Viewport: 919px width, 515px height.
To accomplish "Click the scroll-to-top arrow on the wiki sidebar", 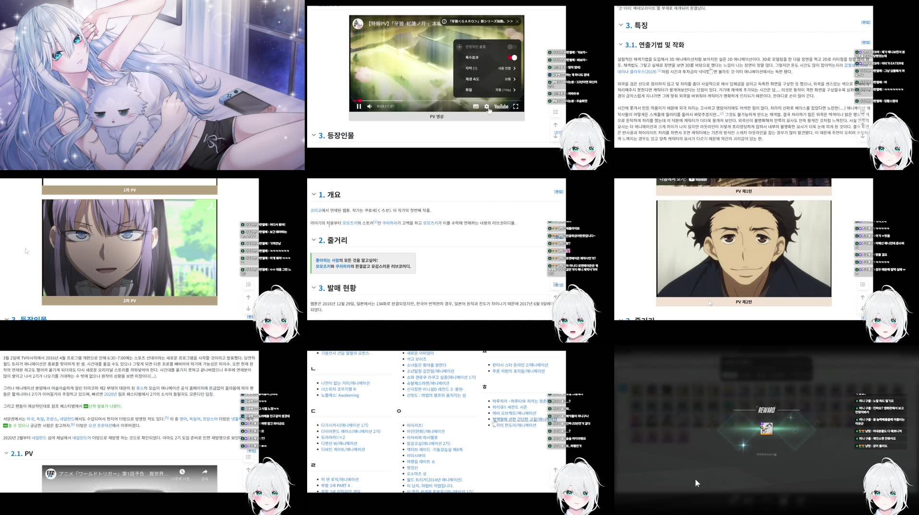I will click(555, 125).
